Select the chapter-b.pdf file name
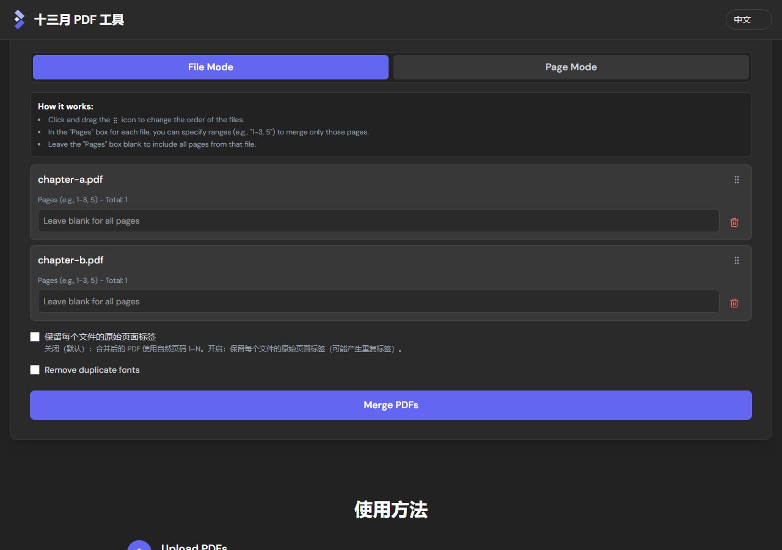782x550 pixels. [x=71, y=260]
